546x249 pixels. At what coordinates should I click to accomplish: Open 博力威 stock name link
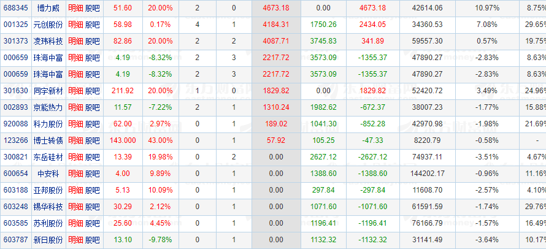point(48,7)
